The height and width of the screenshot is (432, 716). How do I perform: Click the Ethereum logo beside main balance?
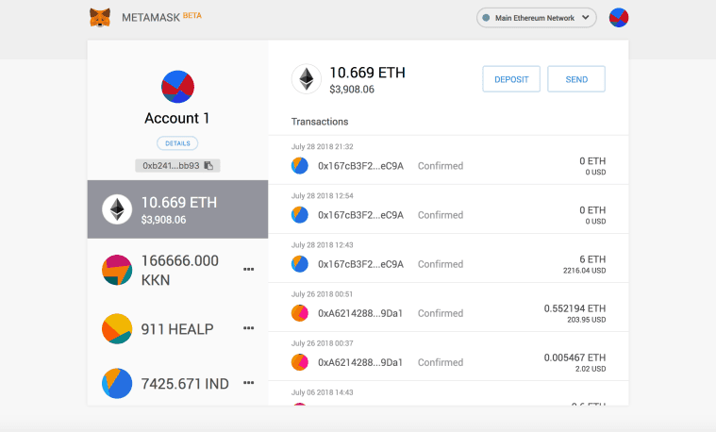pyautogui.click(x=307, y=79)
